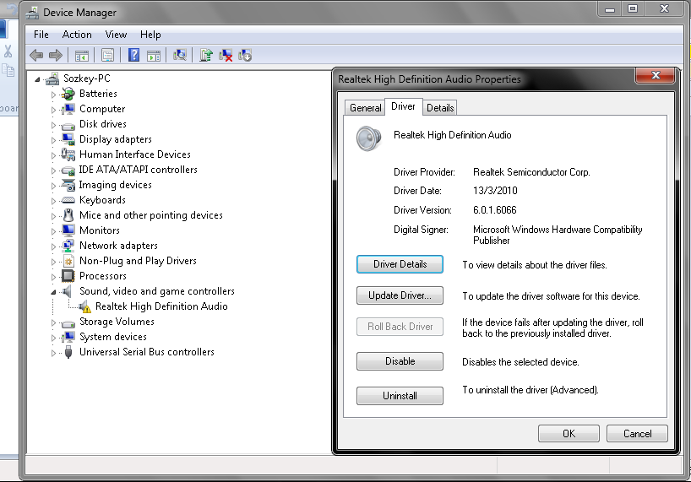Collapse the Sound, video and game controllers node
Viewport: 691px width, 482px height.
(53, 292)
